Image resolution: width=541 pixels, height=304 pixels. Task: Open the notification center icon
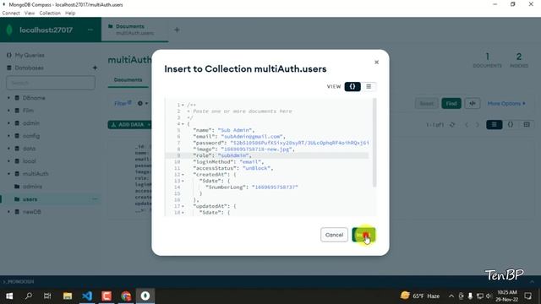click(x=527, y=296)
